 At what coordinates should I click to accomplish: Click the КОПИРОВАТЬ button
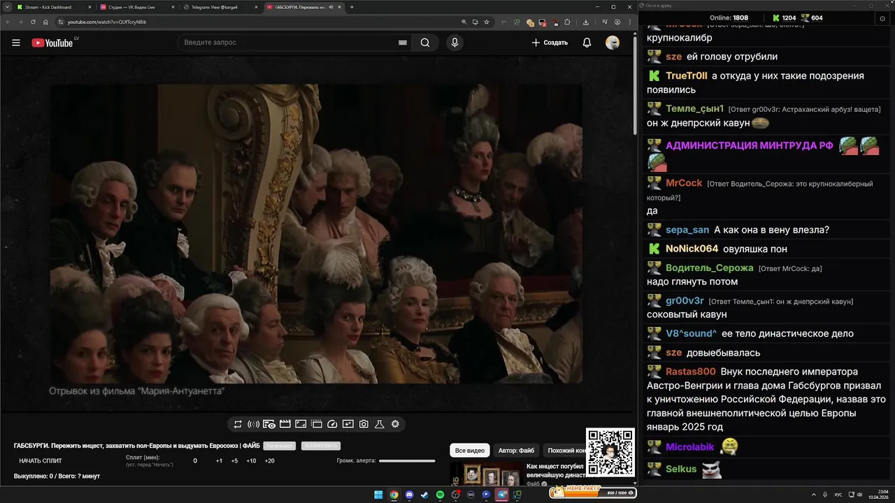(x=321, y=446)
